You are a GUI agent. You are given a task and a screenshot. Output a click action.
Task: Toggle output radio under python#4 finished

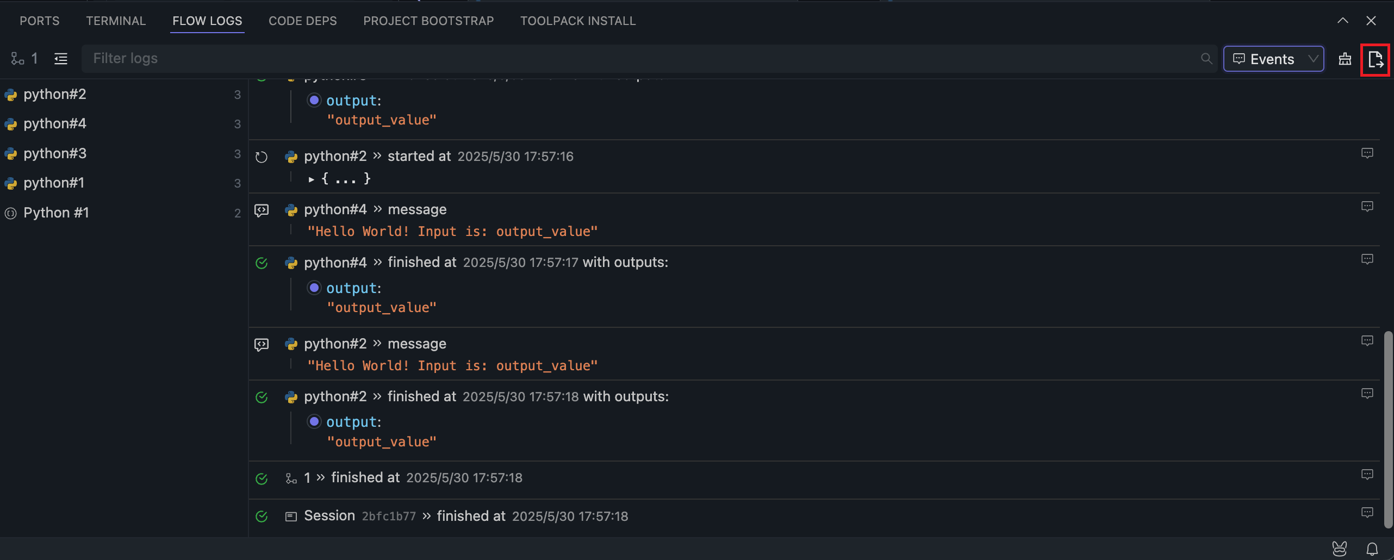314,288
